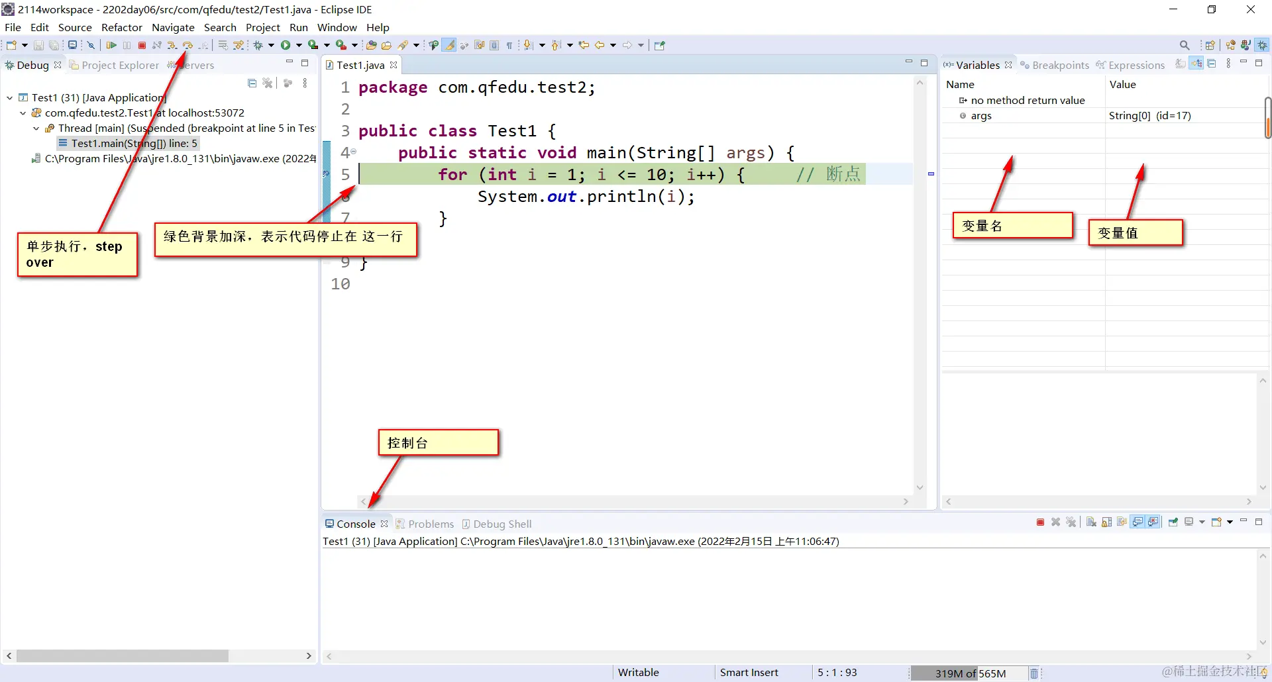Viewport: 1272px width, 682px height.
Task: Click the Remove All Terminated Launches icon in the Debug view
Action: [268, 83]
